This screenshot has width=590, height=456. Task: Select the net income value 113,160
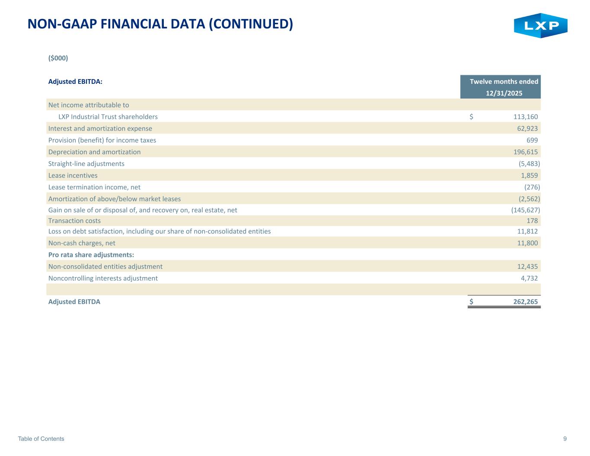525,117
